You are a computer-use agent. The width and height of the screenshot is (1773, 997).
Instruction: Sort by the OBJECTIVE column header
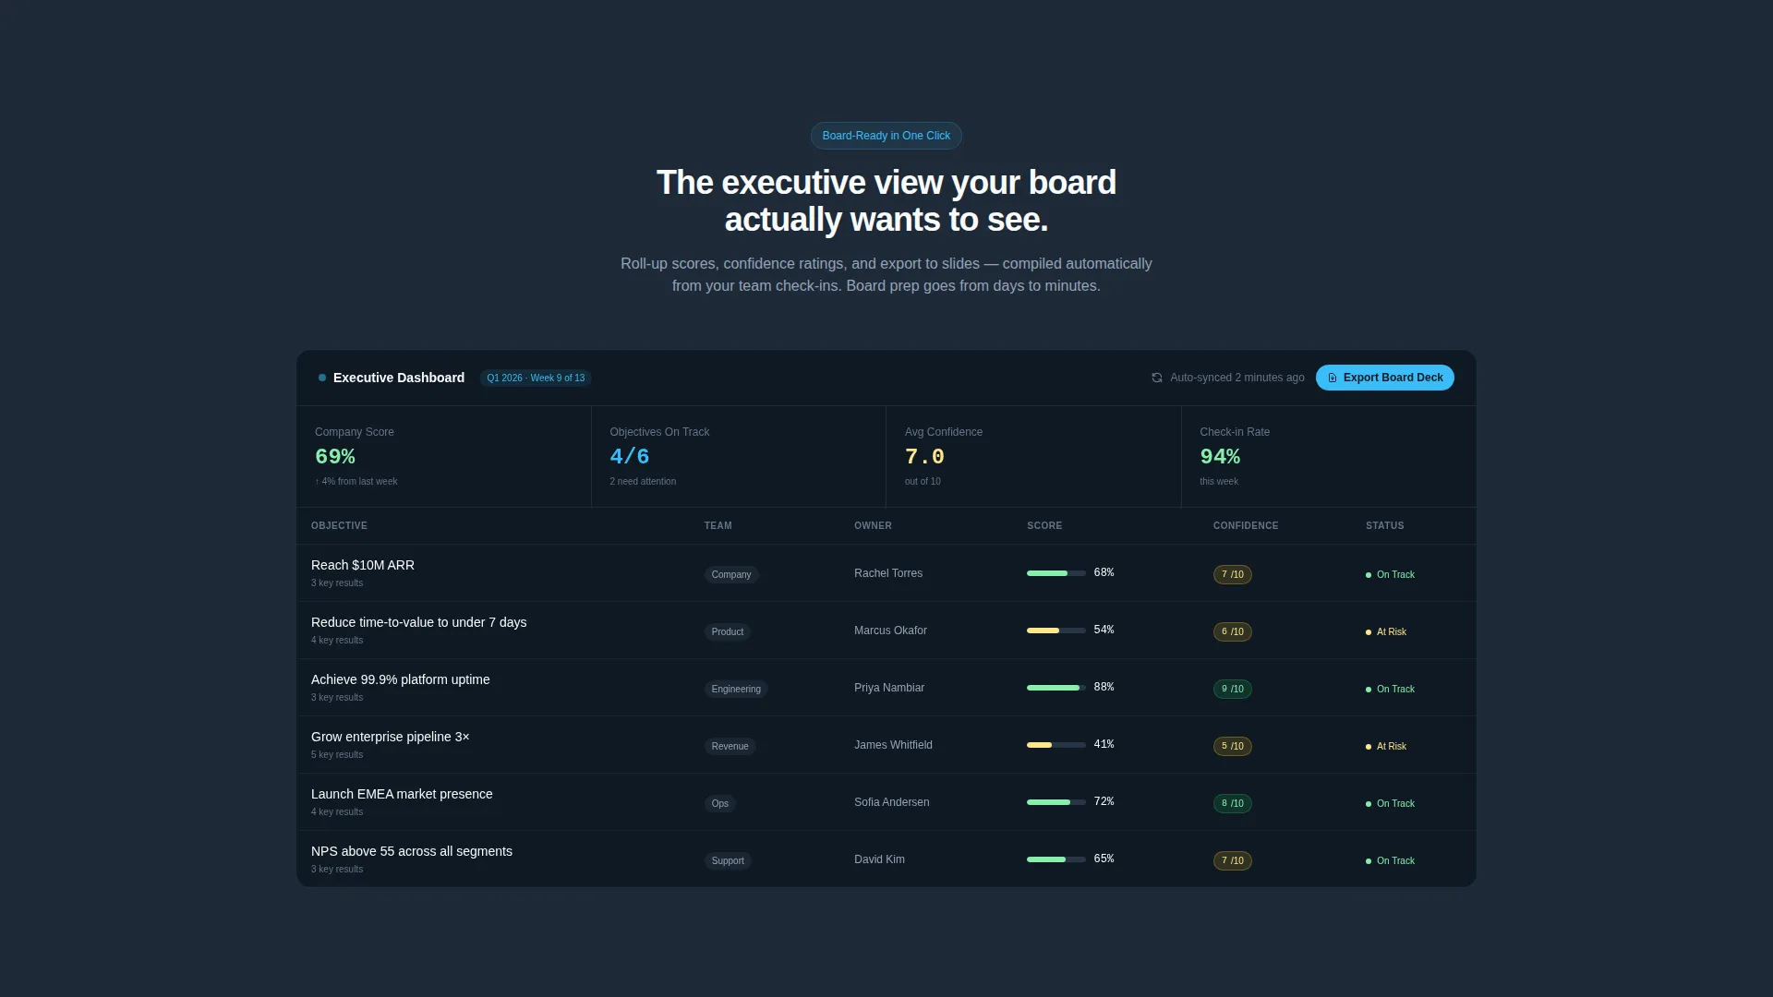coord(339,526)
